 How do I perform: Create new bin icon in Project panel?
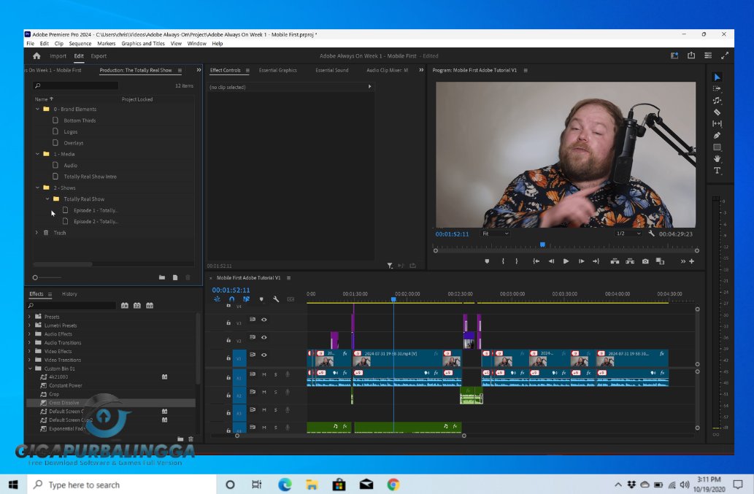coord(161,277)
